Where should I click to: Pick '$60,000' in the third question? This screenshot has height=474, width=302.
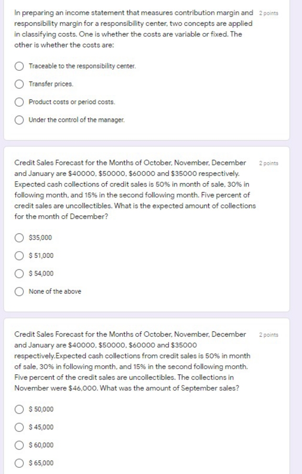[20, 445]
